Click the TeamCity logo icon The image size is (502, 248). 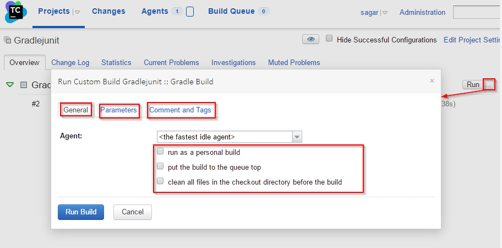point(16,12)
